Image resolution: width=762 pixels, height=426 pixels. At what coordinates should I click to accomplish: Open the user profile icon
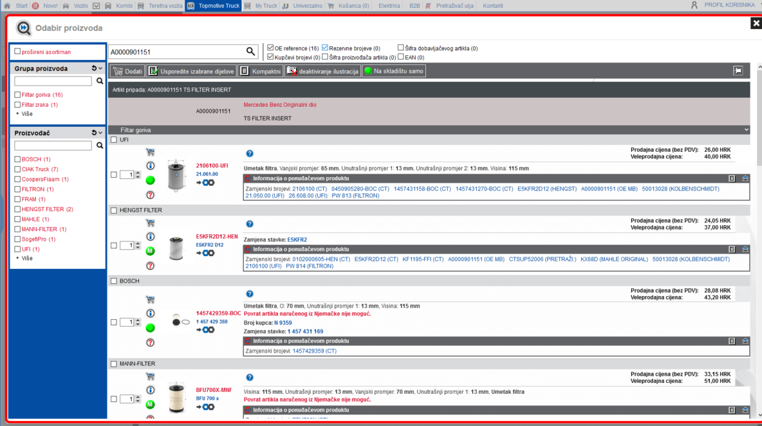694,5
